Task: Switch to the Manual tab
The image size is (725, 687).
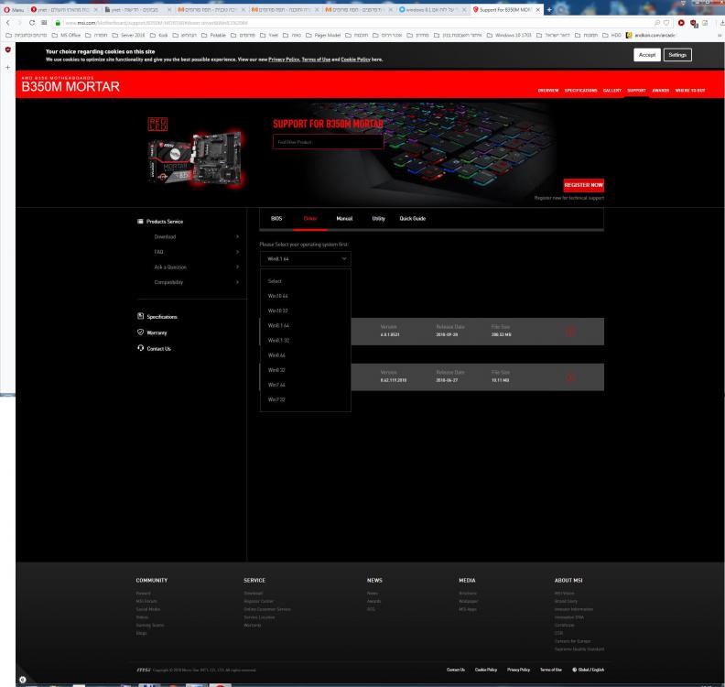Action: click(344, 218)
